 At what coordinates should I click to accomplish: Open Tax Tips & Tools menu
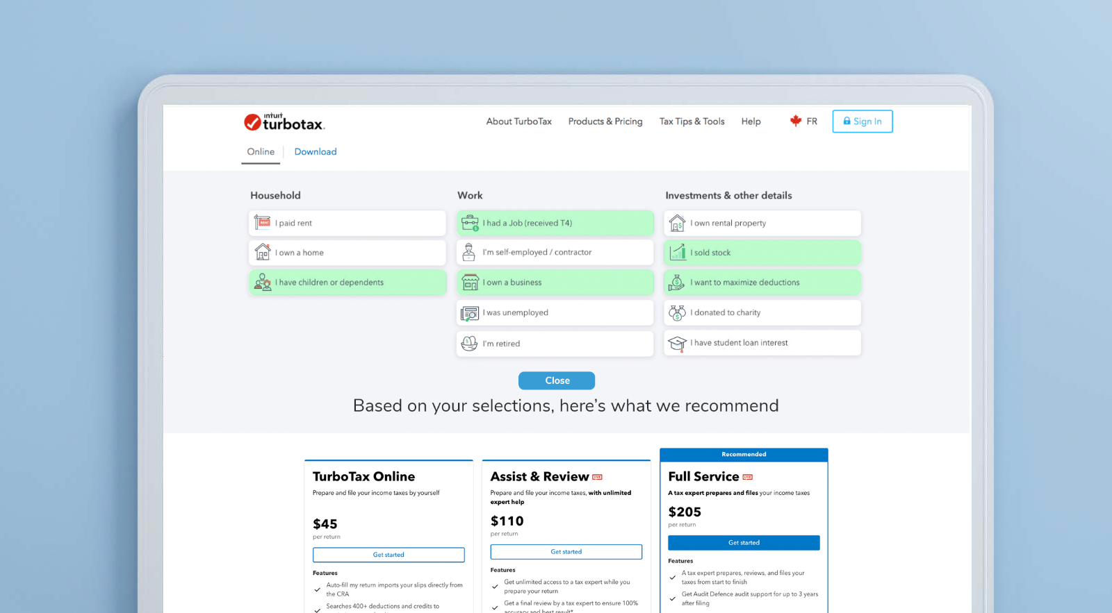coord(692,121)
